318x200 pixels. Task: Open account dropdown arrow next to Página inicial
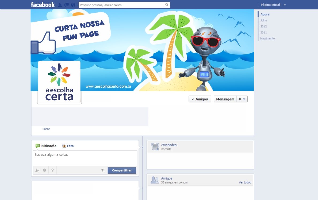tap(285, 5)
